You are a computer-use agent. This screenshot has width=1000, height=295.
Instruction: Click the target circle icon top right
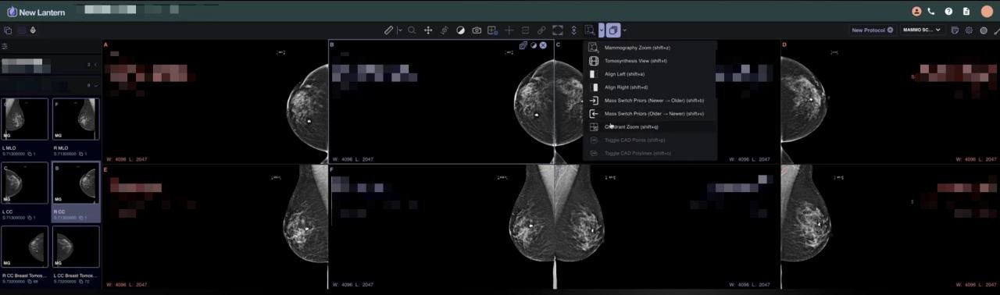pyautogui.click(x=984, y=30)
